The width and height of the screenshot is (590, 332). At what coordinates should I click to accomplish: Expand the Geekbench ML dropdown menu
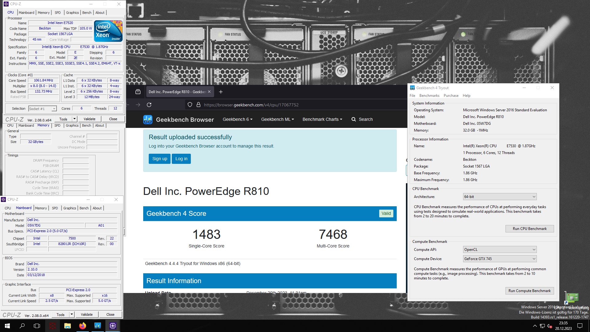tap(277, 119)
